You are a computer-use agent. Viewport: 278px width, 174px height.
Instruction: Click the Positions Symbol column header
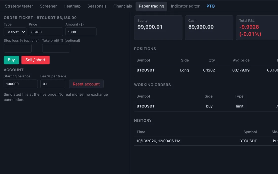coord(143,60)
